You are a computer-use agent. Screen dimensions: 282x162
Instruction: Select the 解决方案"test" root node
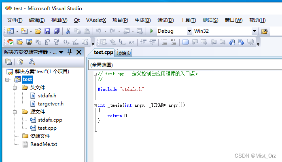tap(42, 72)
